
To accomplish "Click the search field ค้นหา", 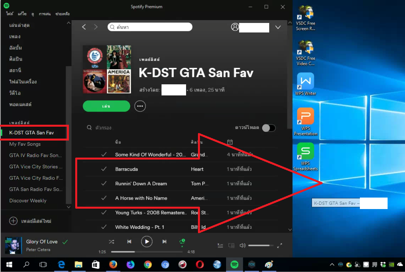I will click(x=150, y=27).
